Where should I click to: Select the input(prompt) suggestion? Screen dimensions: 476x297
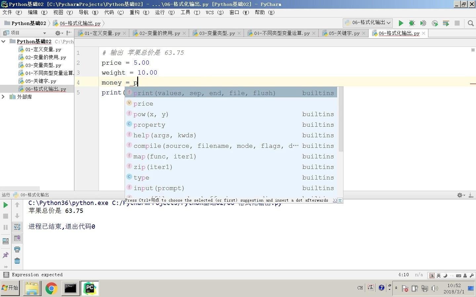(231, 188)
